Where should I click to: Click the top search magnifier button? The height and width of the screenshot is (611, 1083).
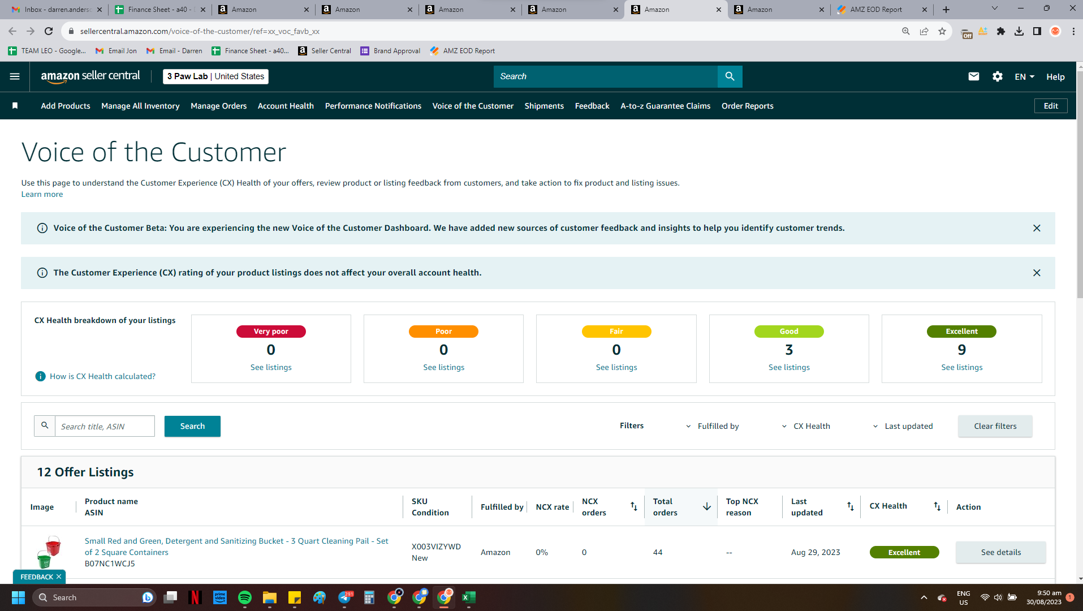point(730,76)
